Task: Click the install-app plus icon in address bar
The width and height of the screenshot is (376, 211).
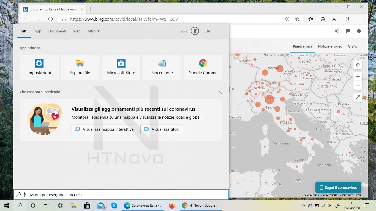Action: click(x=287, y=19)
